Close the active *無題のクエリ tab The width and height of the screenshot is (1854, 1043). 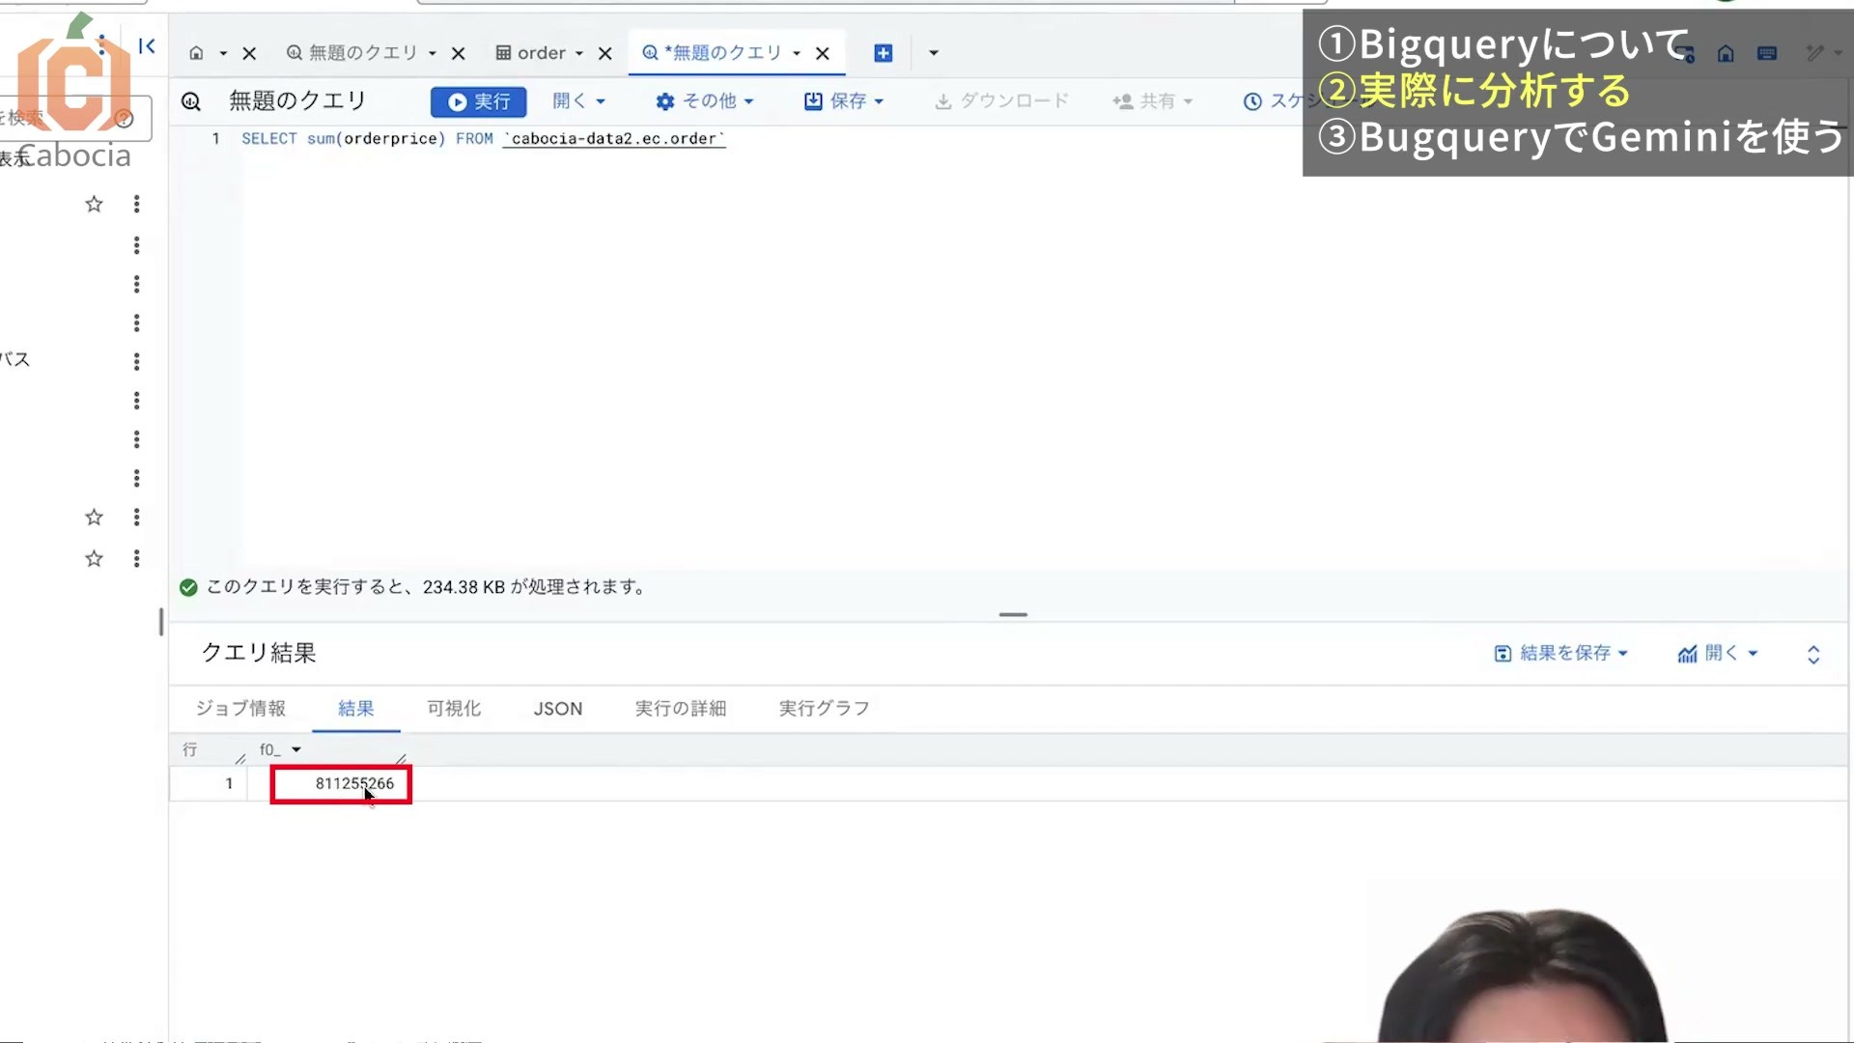click(x=823, y=53)
